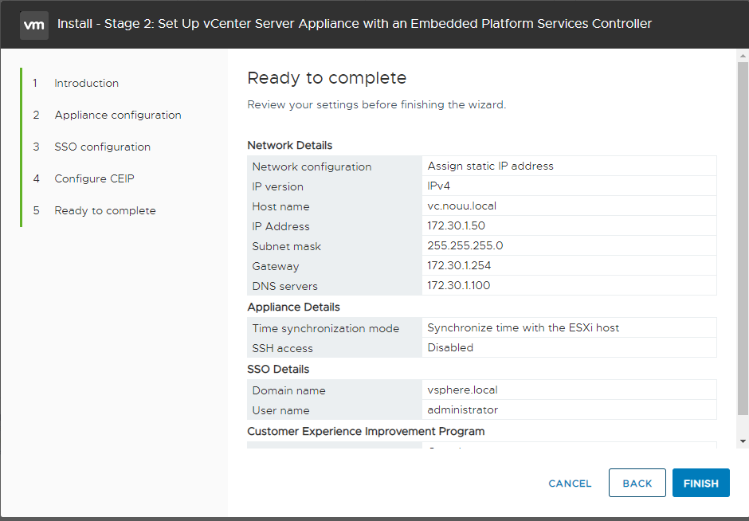The height and width of the screenshot is (521, 749).
Task: Click the vertical scrollbar thumb
Action: [743, 239]
